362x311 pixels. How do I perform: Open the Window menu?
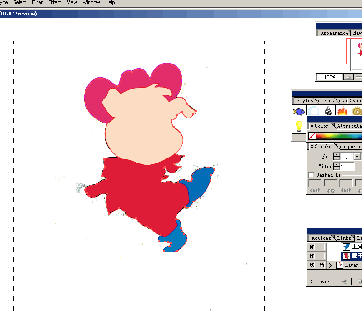pos(91,3)
